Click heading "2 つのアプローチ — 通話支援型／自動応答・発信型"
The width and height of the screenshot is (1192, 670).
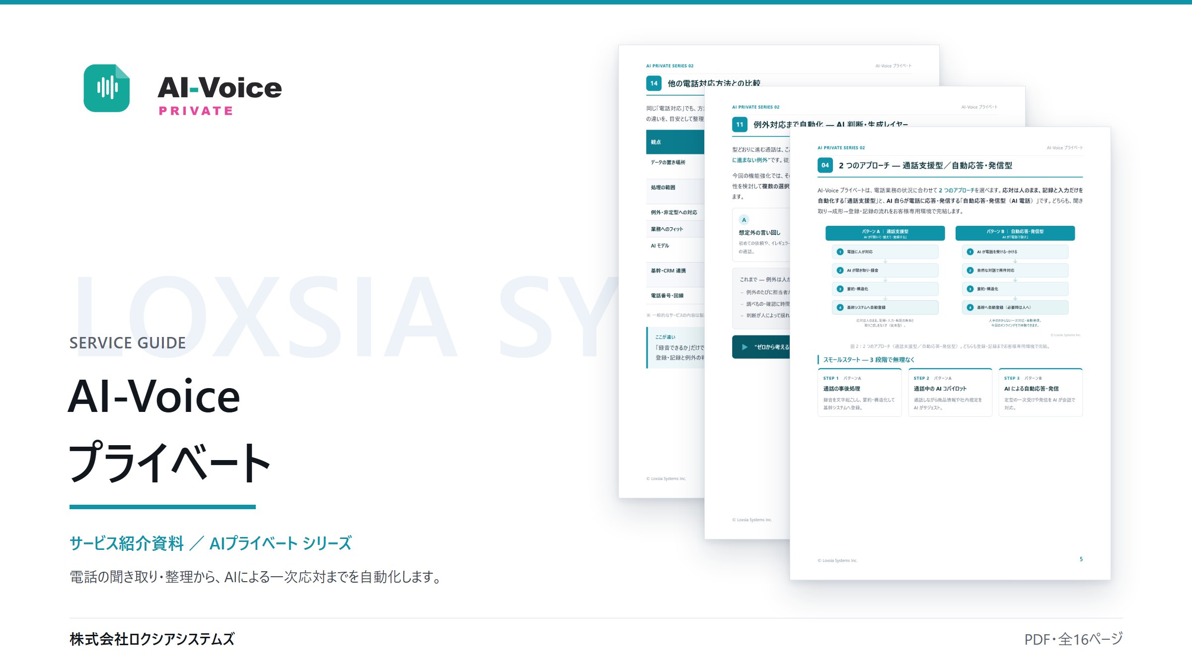[x=925, y=166]
